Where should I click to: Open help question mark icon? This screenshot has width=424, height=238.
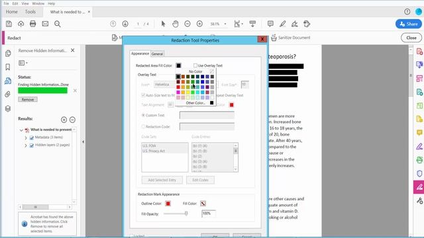coord(407,12)
